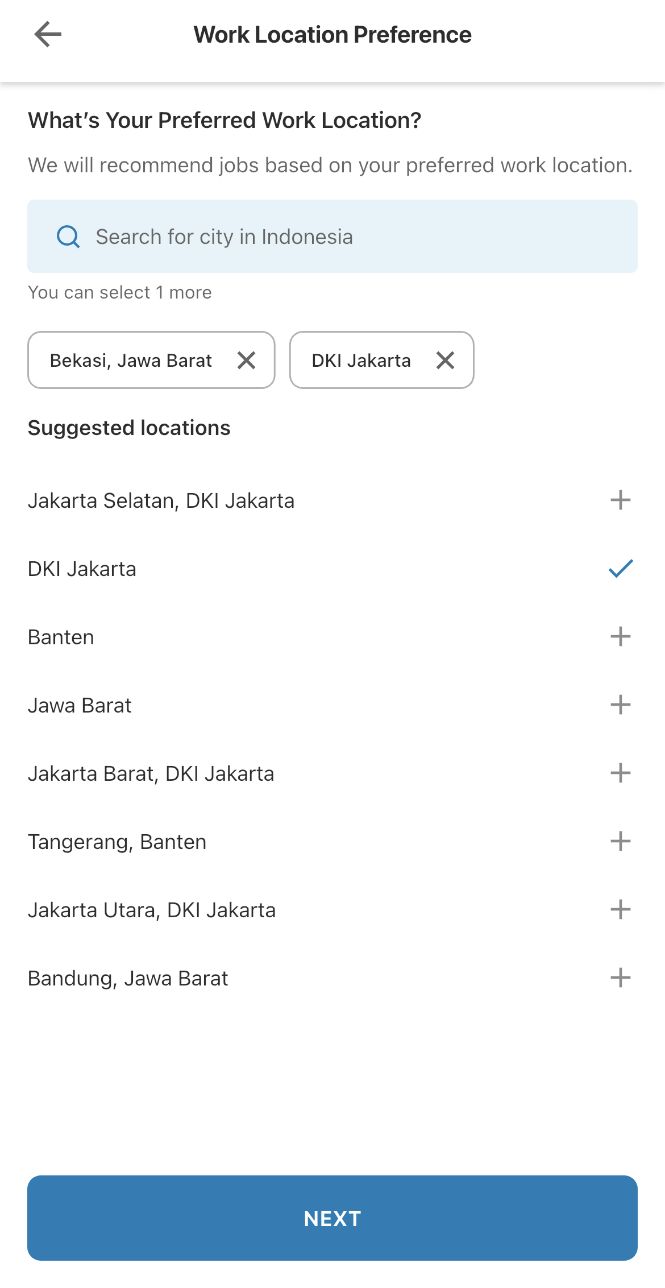Add Jawa Barat using plus icon
The height and width of the screenshot is (1288, 665).
tap(620, 705)
